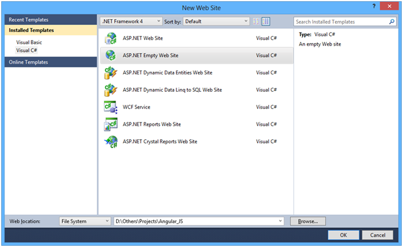Viewport: 403px width, 247px height.
Task: Confirm with the OK button
Action: (343, 235)
